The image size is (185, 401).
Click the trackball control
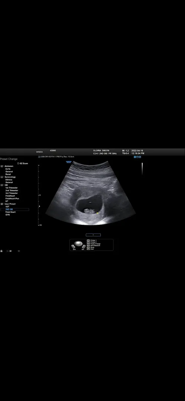tap(79, 243)
